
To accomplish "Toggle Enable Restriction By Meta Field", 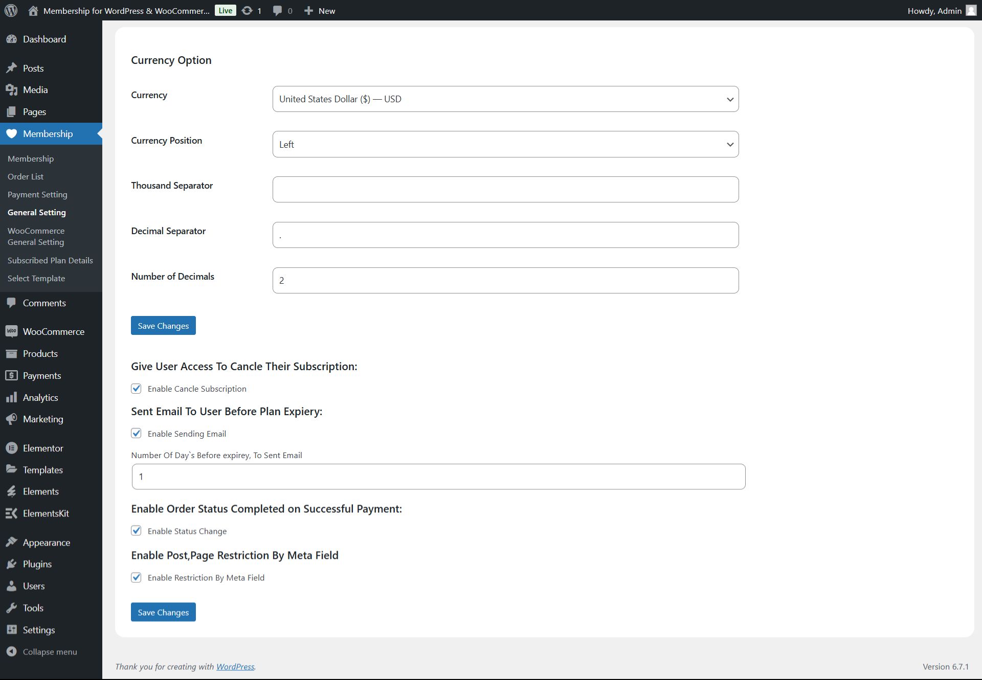I will click(x=136, y=577).
